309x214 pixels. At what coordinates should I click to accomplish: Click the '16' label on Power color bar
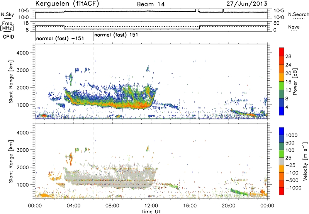pos(288,82)
